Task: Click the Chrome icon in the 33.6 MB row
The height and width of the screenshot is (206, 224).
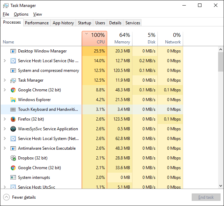Action: click(13, 168)
